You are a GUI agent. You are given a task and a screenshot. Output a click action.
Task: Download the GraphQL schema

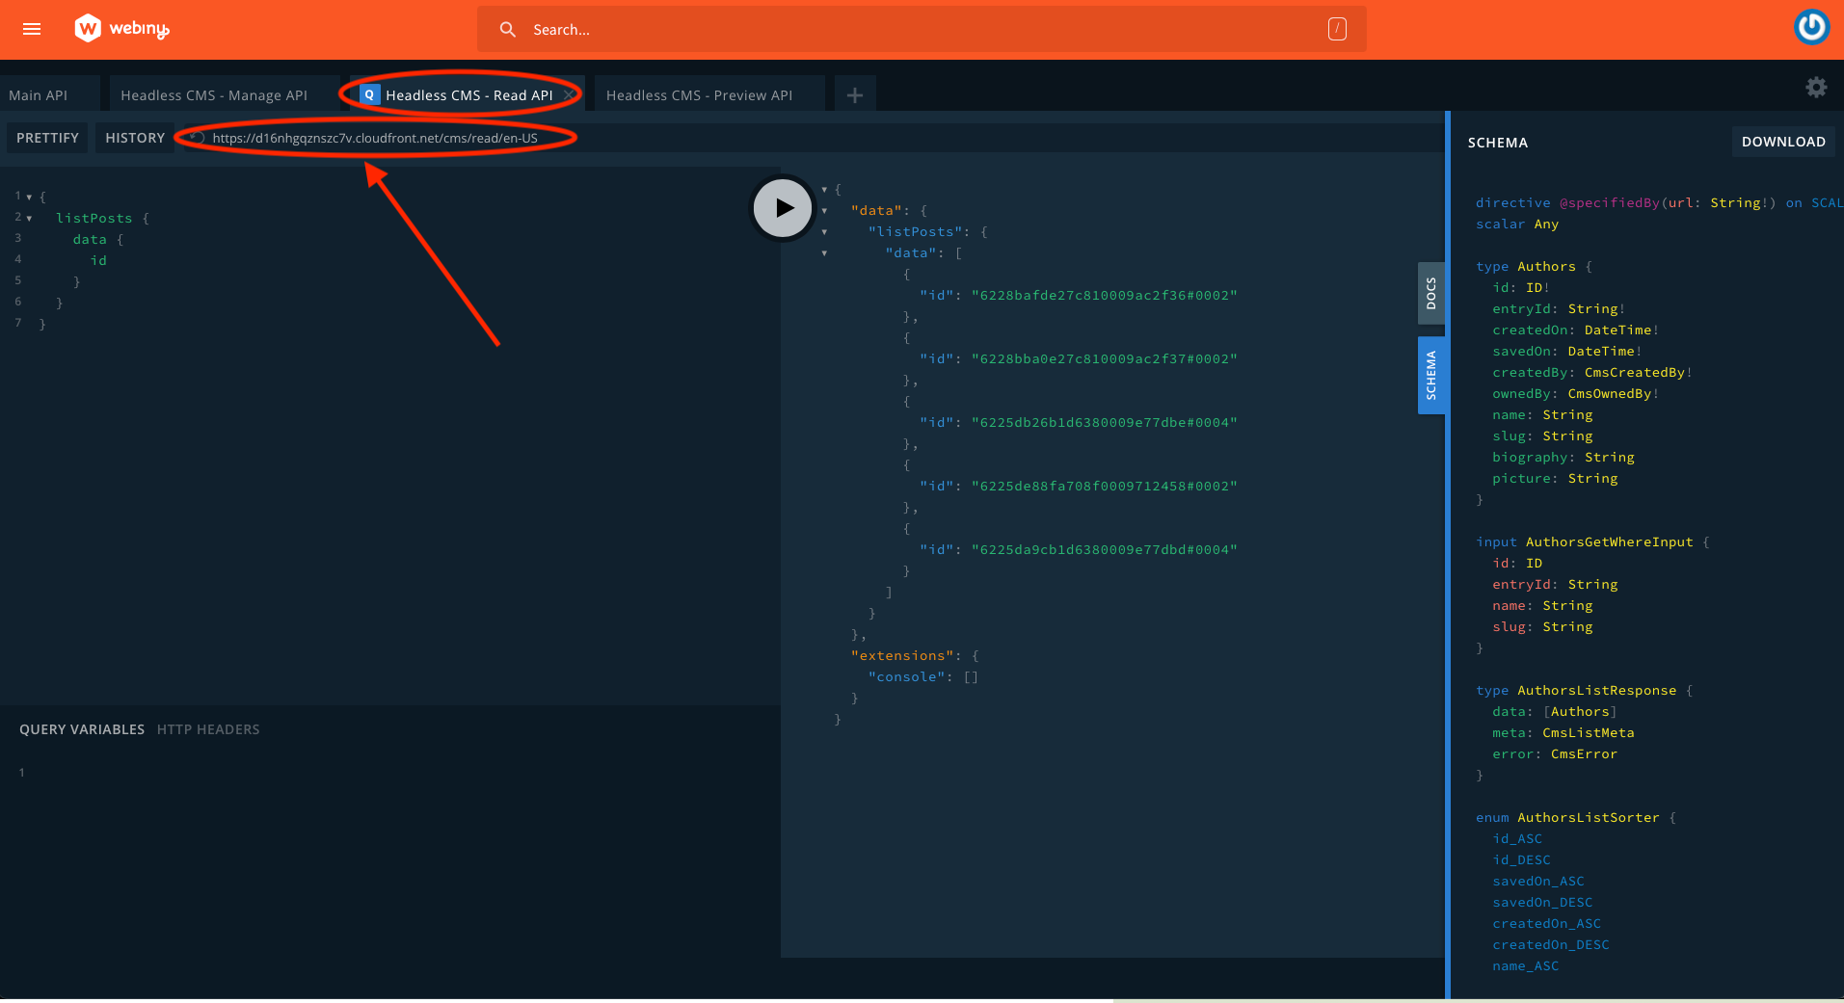tap(1782, 141)
